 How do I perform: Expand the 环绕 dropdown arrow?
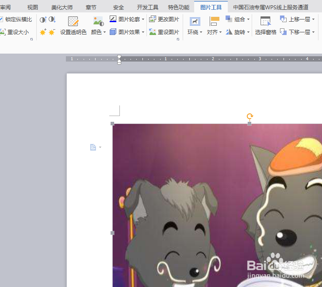pyautogui.click(x=201, y=32)
